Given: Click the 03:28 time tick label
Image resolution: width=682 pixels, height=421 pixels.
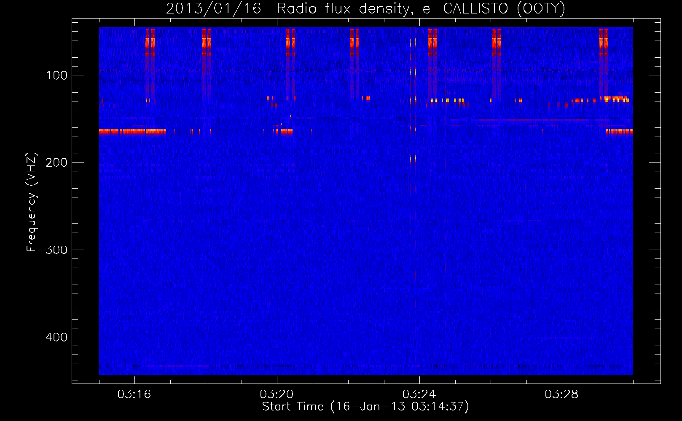Looking at the screenshot, I should point(561,394).
